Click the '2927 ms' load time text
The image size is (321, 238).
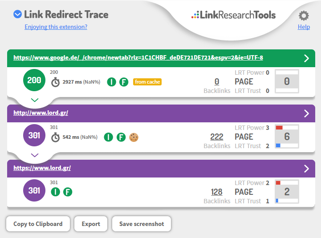[72, 82]
